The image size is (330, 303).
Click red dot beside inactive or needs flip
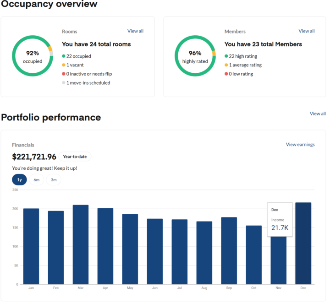pyautogui.click(x=64, y=74)
